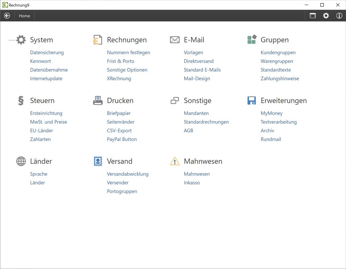Image resolution: width=346 pixels, height=269 pixels.
Task: Open XRechnung settings
Action: click(x=119, y=79)
